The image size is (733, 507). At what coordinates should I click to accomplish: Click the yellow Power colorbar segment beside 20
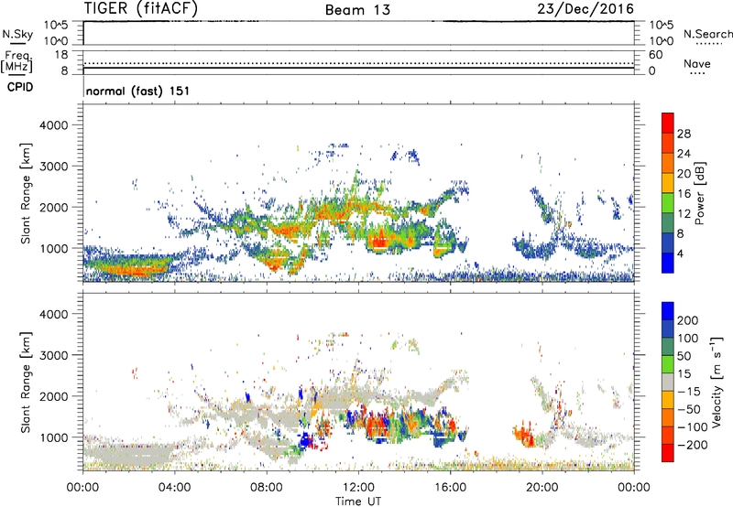coord(668,182)
